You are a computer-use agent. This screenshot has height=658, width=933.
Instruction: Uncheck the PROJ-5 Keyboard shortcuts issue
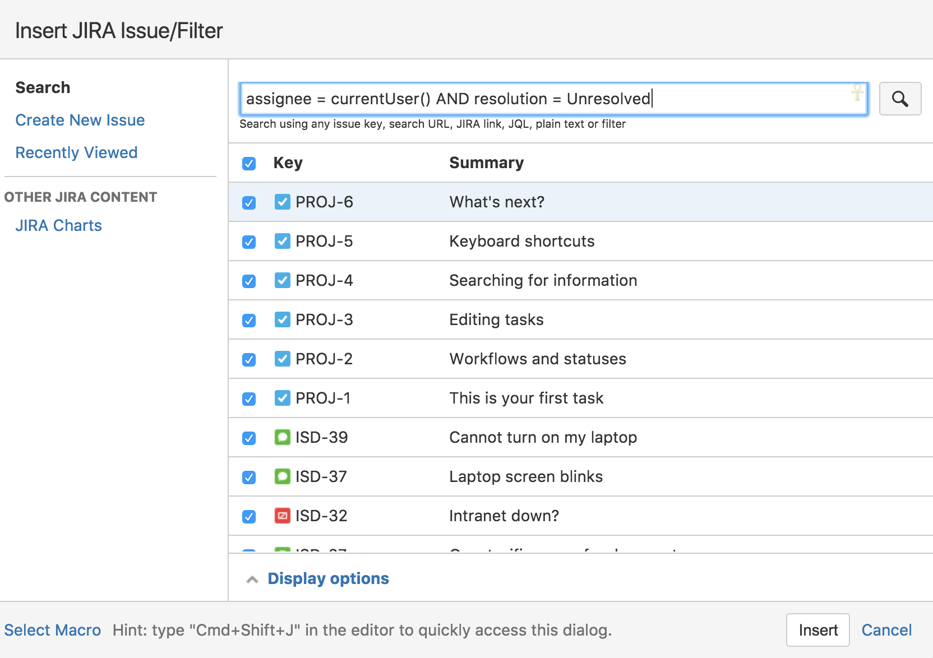coord(248,242)
